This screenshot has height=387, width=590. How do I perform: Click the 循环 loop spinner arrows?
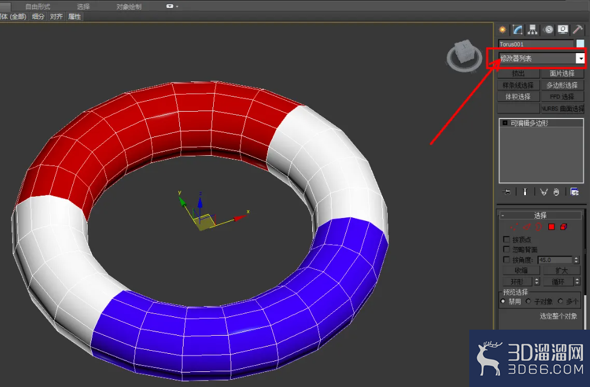pyautogui.click(x=577, y=281)
